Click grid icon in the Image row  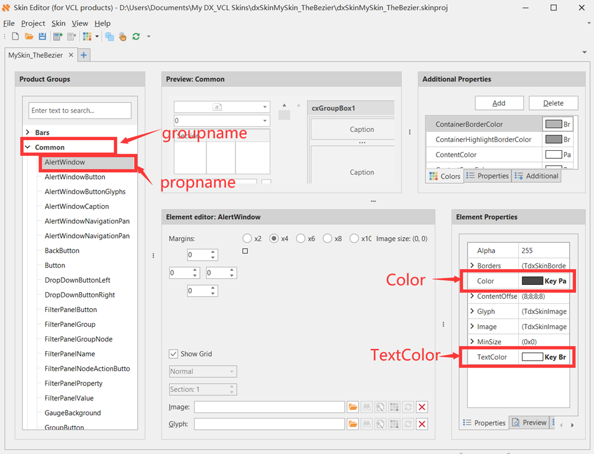395,407
